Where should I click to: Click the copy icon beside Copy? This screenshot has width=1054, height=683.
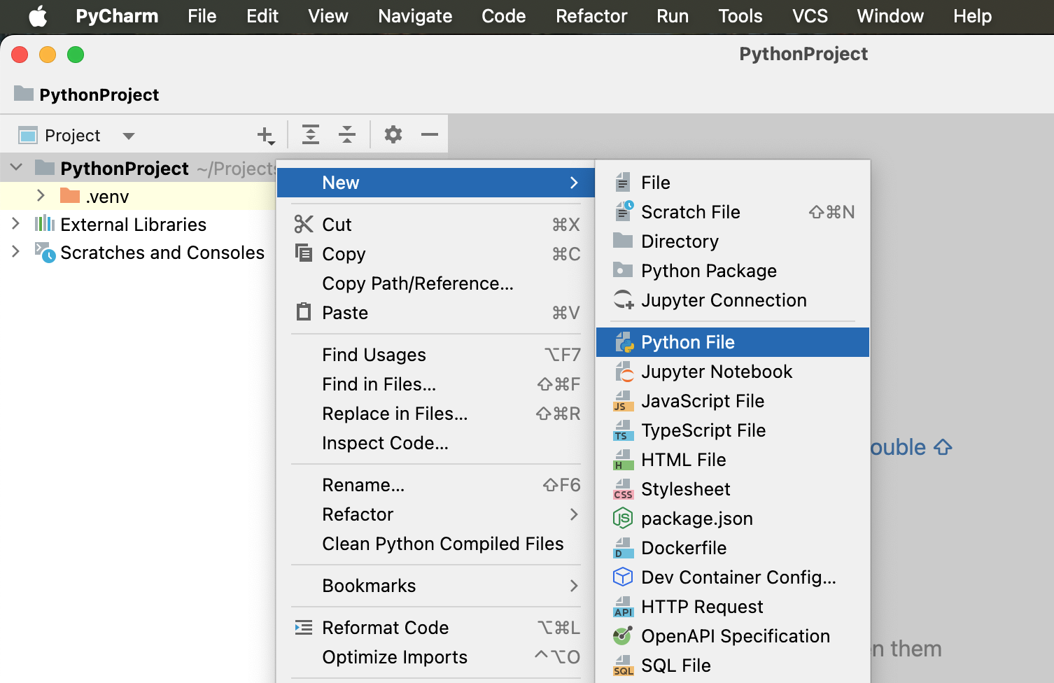tap(304, 253)
